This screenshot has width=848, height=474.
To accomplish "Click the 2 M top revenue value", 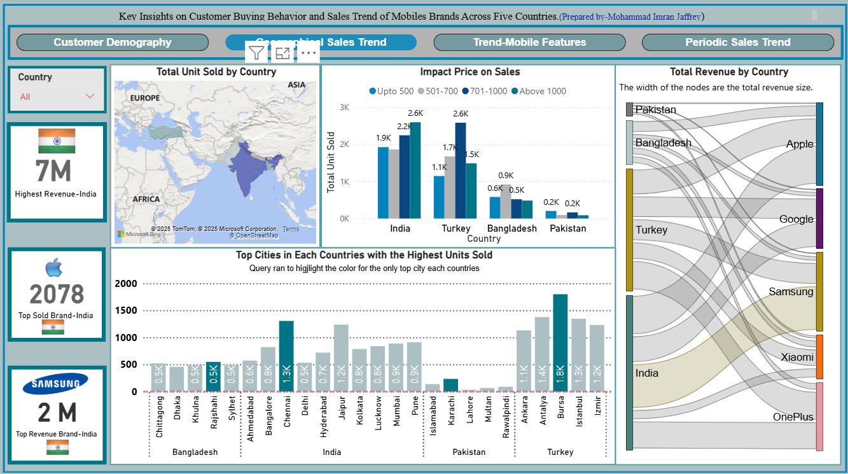I will (x=57, y=413).
